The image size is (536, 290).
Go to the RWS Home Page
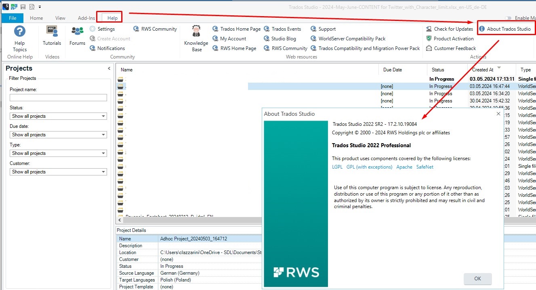234,48
